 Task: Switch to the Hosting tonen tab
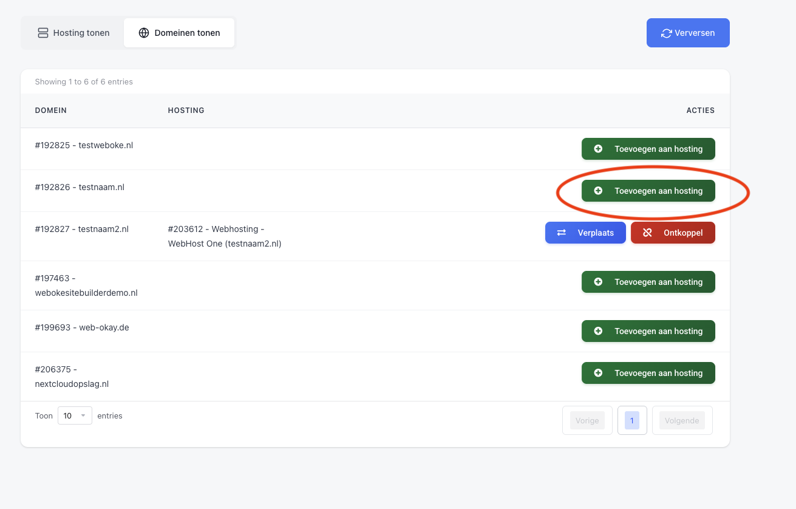pos(73,33)
